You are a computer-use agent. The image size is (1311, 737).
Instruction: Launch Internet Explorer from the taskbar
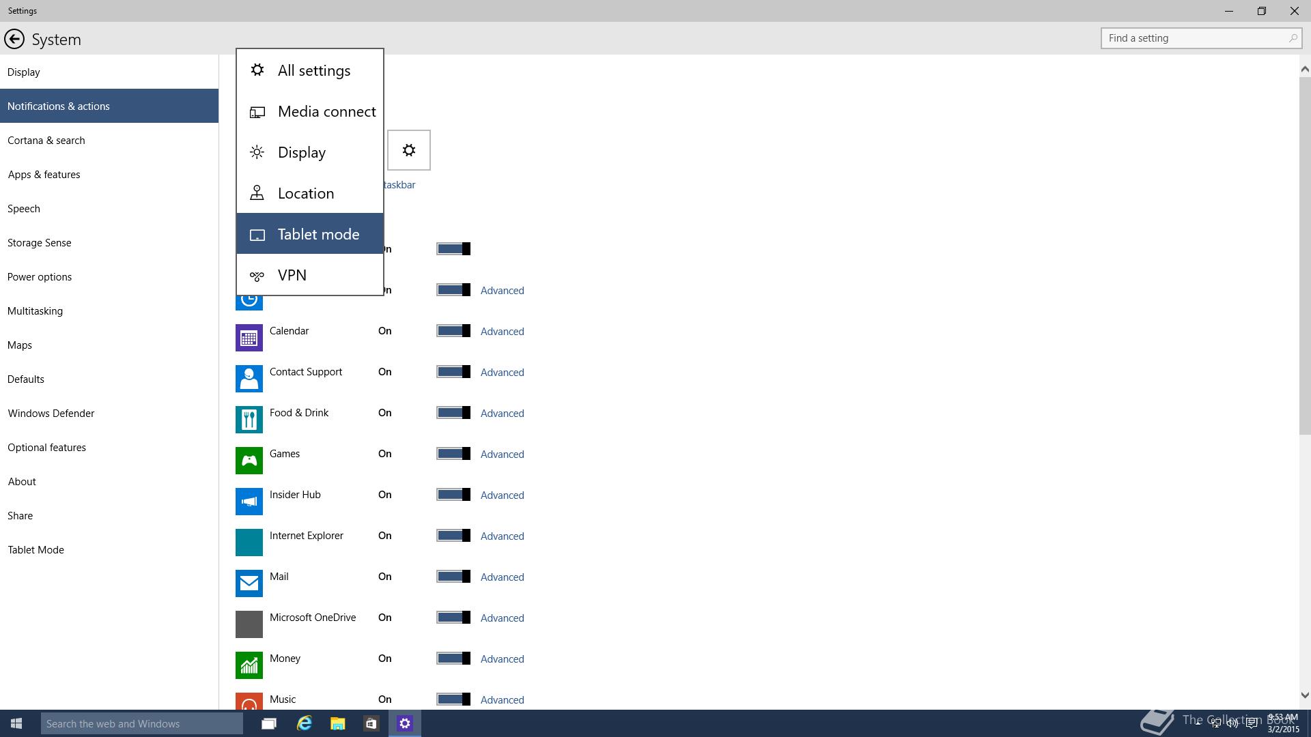click(304, 723)
